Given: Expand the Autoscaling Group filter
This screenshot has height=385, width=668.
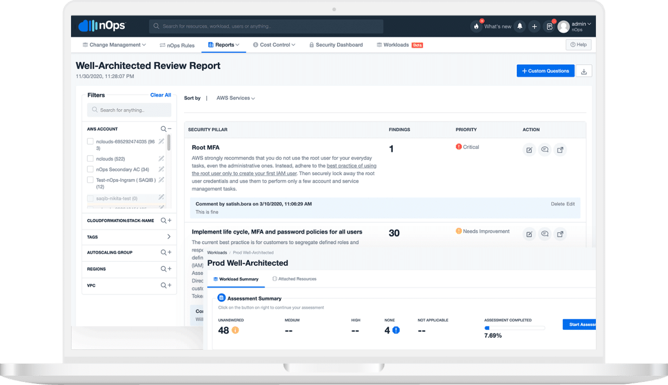Looking at the screenshot, I should click(170, 252).
